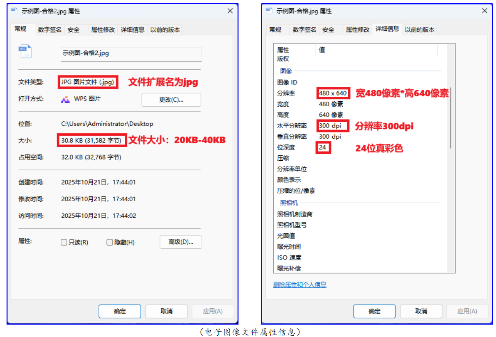Click 占用空间 value 32.0 KB (32,768 字节)
The height and width of the screenshot is (337, 496).
[x=91, y=157]
